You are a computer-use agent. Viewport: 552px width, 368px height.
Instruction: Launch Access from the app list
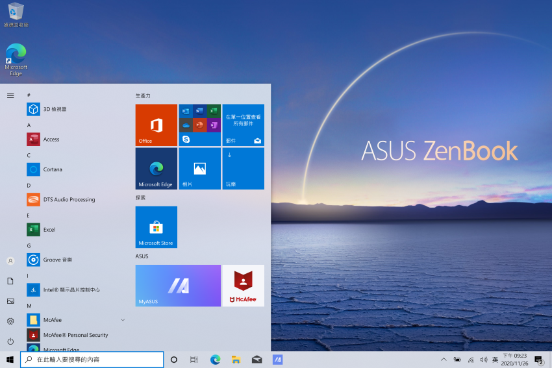(76, 140)
